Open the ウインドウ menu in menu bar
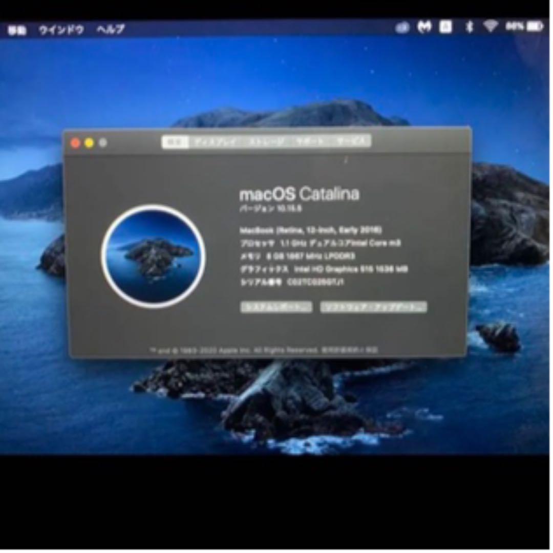This screenshot has height=553, width=553. click(x=61, y=30)
